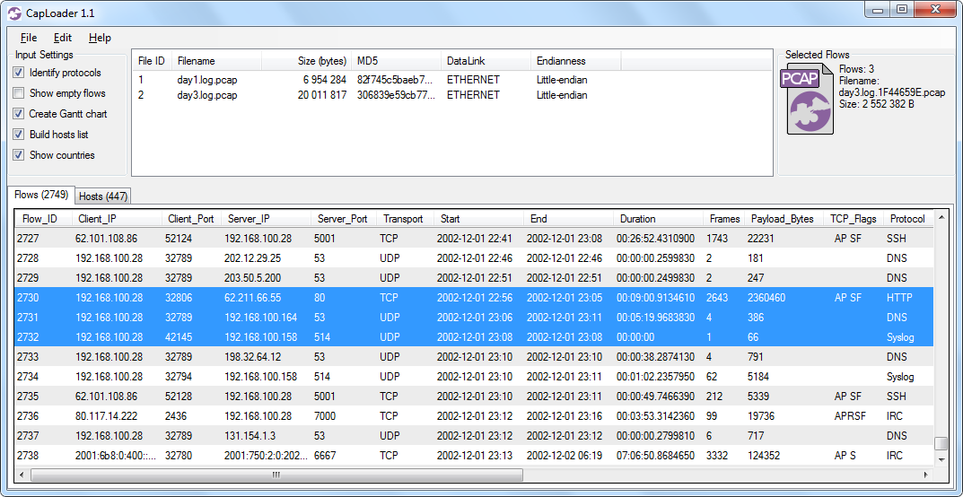
Task: Select flow 2738 IPv6 IRC row
Action: [474, 455]
